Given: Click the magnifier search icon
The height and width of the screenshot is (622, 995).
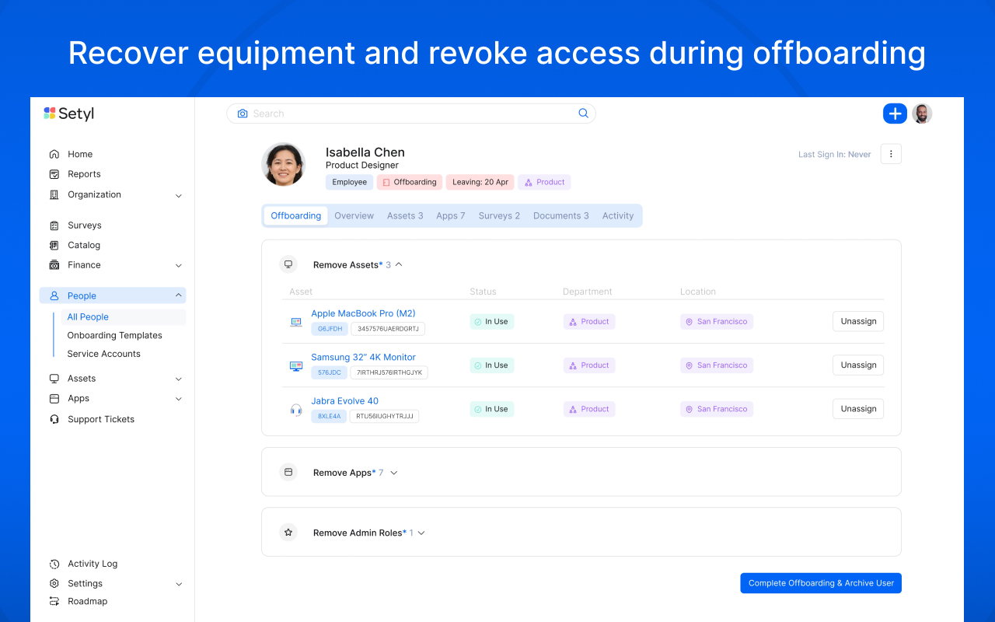Looking at the screenshot, I should [583, 114].
